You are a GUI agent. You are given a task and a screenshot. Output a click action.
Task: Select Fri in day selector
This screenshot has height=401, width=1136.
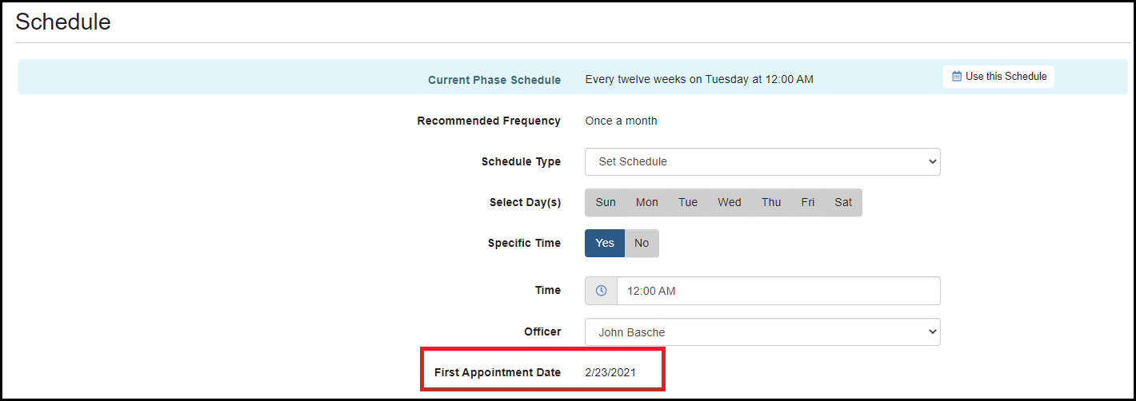coord(808,202)
